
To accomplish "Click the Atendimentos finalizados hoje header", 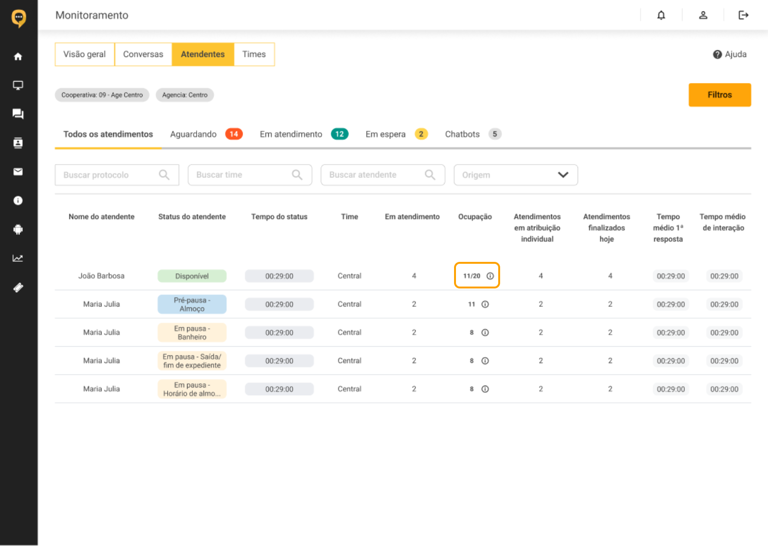I will point(607,228).
